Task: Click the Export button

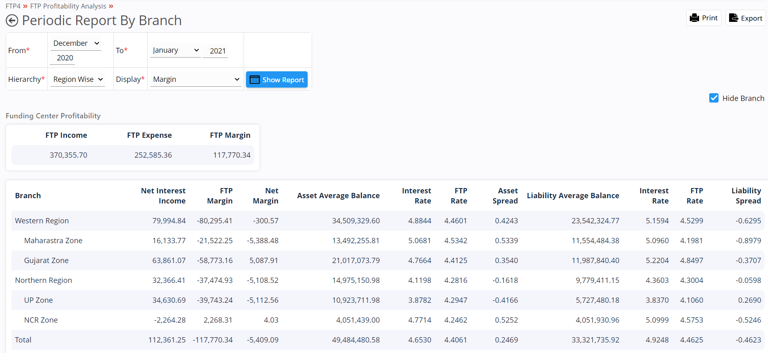Action: pos(745,18)
